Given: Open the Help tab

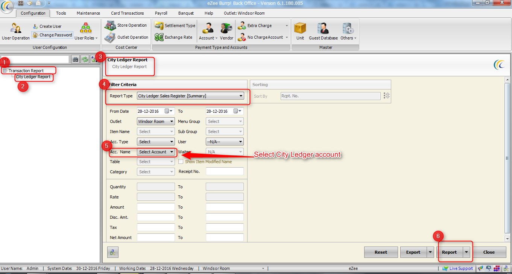Looking at the screenshot, I should tap(209, 13).
